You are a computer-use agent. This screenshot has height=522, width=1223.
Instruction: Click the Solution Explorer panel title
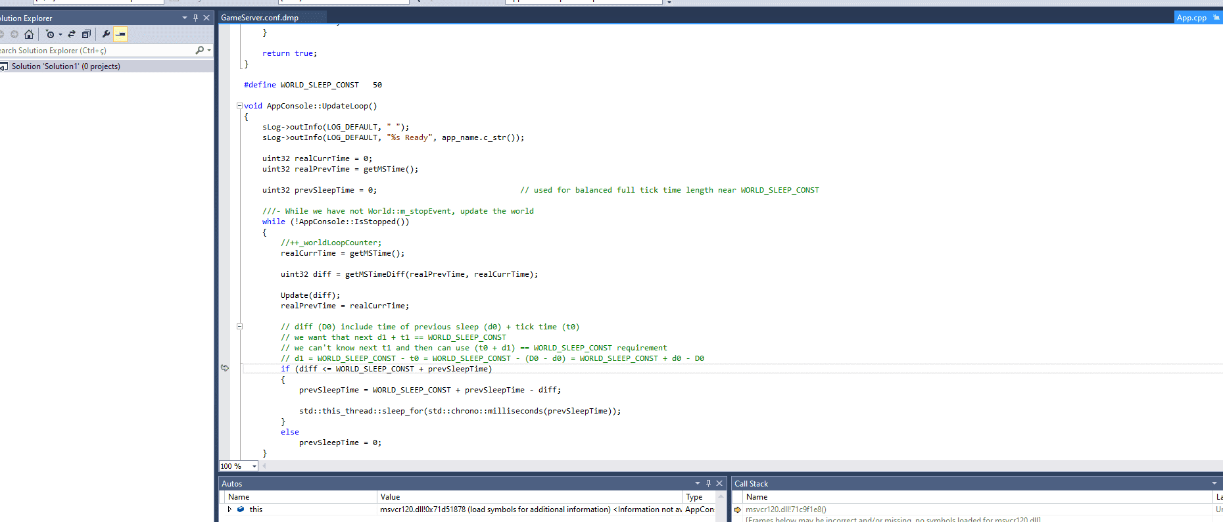26,18
